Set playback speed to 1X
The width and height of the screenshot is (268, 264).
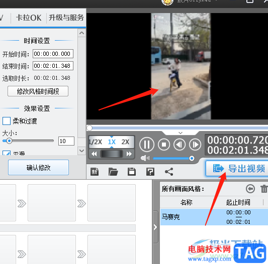coord(112,142)
